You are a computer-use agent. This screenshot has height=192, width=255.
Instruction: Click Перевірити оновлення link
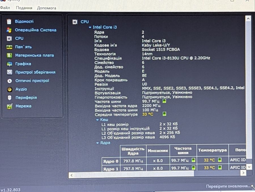228,186
